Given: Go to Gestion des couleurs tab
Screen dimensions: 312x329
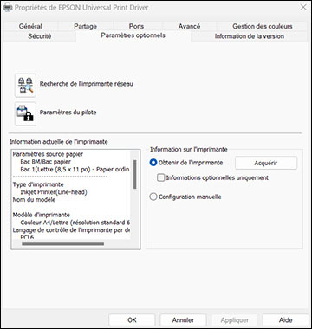Looking at the screenshot, I should tap(263, 26).
